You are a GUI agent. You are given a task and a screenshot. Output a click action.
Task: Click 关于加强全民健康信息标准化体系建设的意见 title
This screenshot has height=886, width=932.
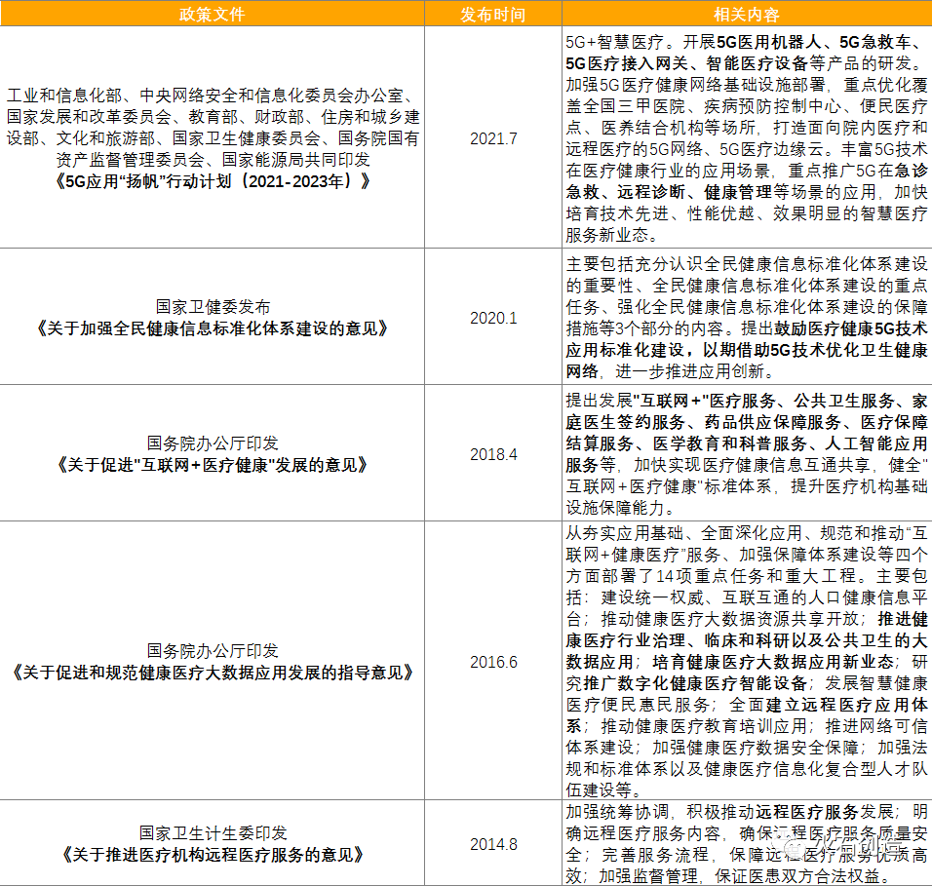[213, 328]
